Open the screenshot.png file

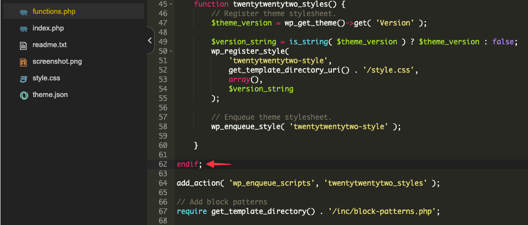pos(57,62)
